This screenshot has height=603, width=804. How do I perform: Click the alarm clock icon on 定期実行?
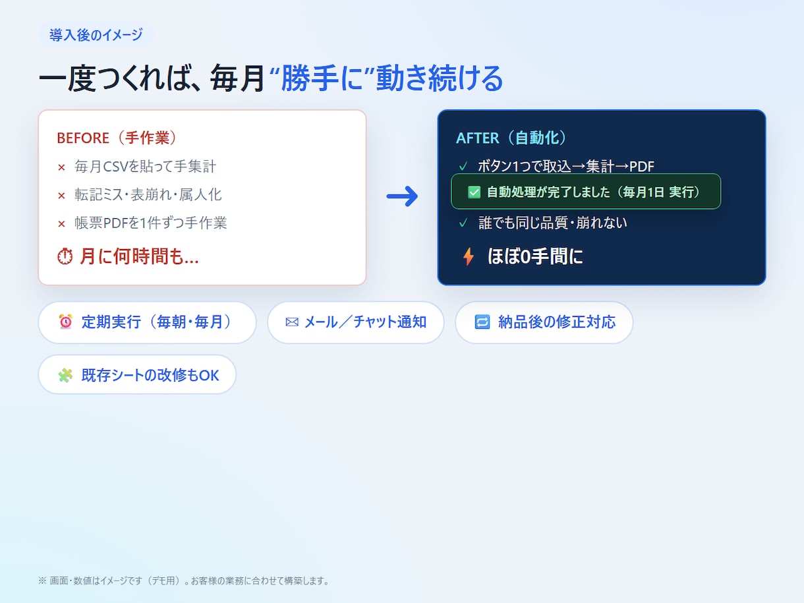pos(66,322)
